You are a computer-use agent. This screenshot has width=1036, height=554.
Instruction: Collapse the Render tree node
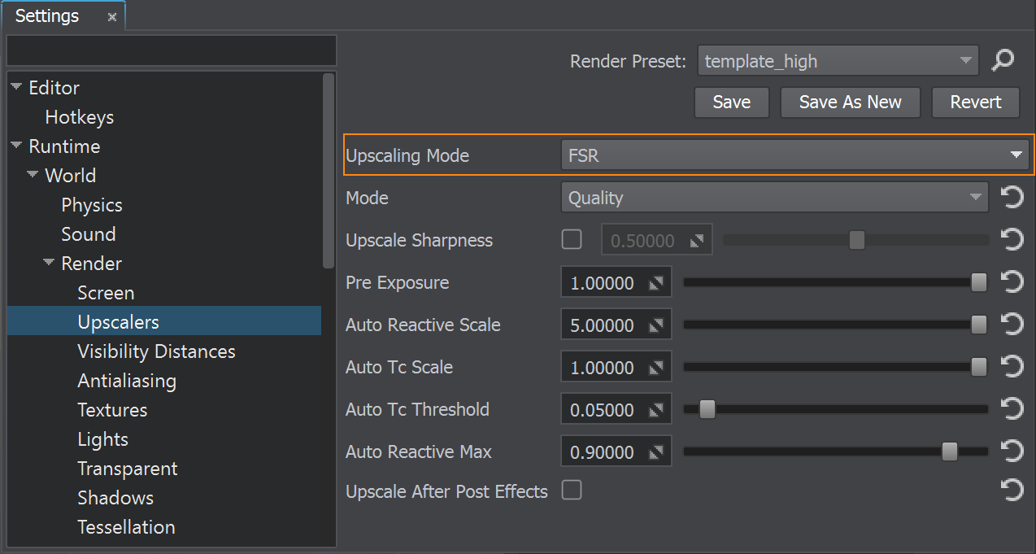(x=49, y=263)
